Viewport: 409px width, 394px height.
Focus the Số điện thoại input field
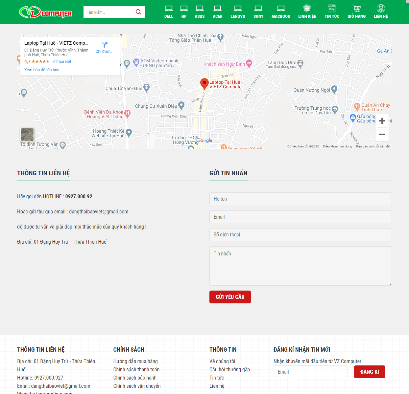point(301,234)
